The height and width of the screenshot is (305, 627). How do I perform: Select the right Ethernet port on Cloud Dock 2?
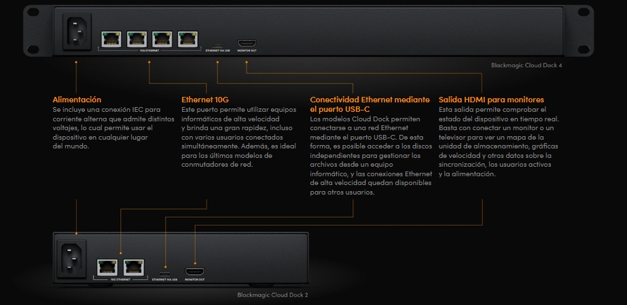[x=133, y=265]
